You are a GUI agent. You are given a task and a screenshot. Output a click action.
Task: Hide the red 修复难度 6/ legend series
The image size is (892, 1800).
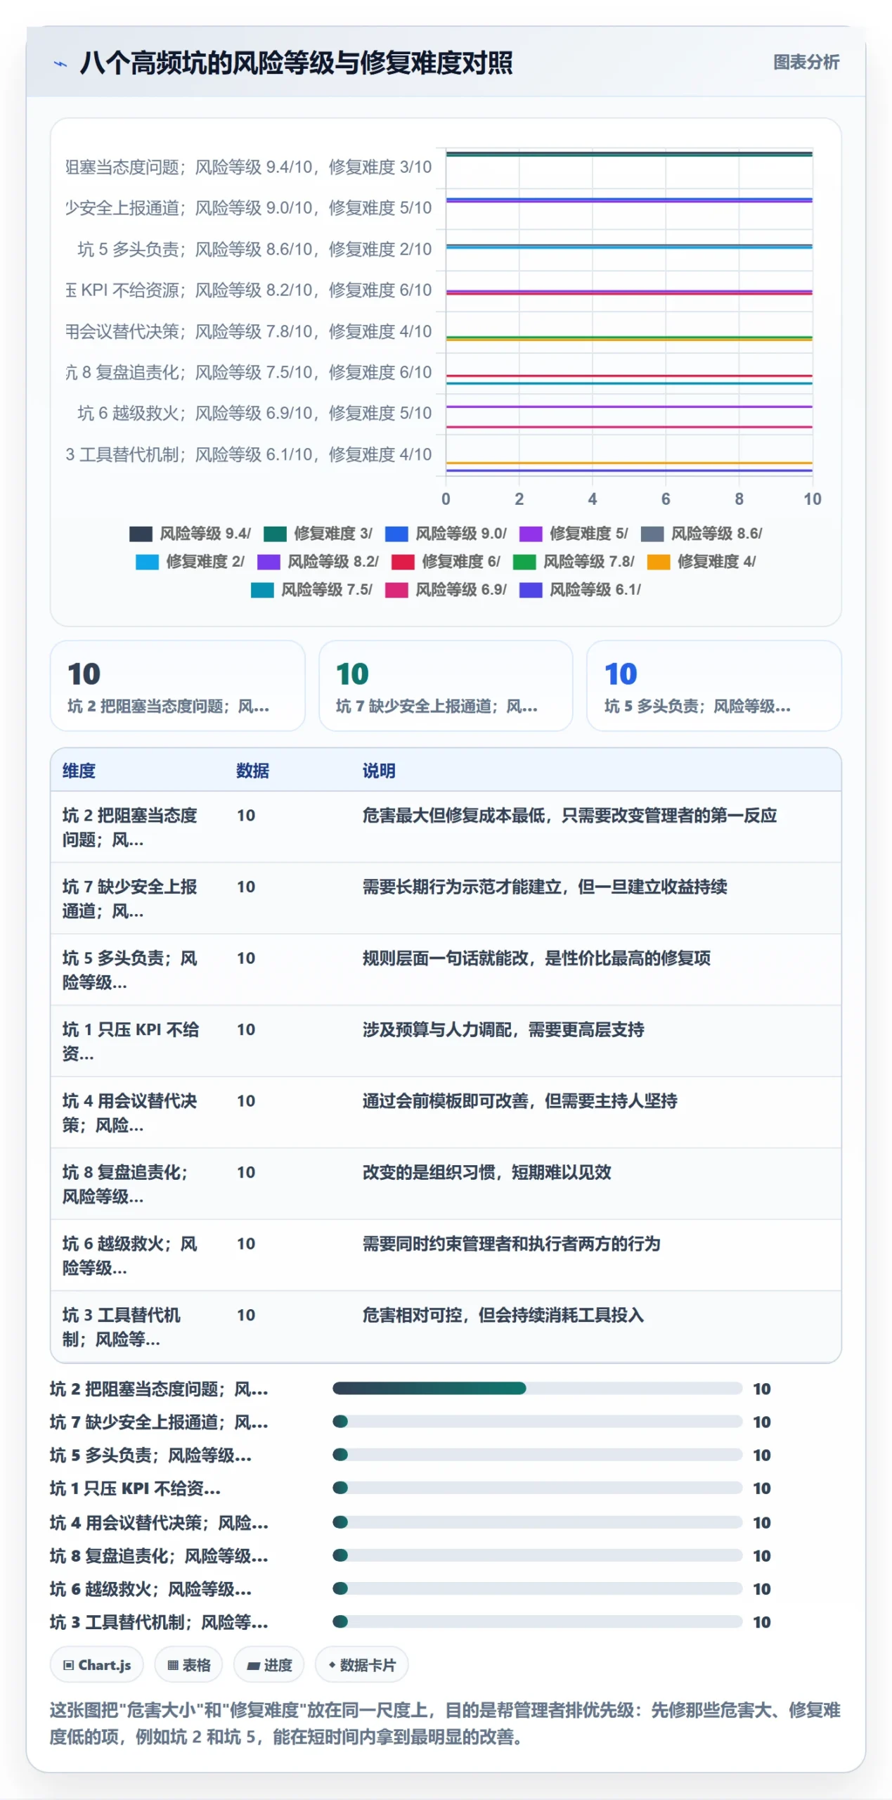click(403, 562)
